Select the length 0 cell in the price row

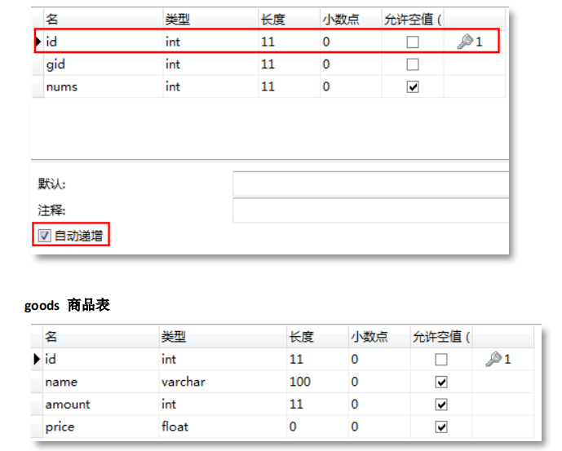coord(317,427)
